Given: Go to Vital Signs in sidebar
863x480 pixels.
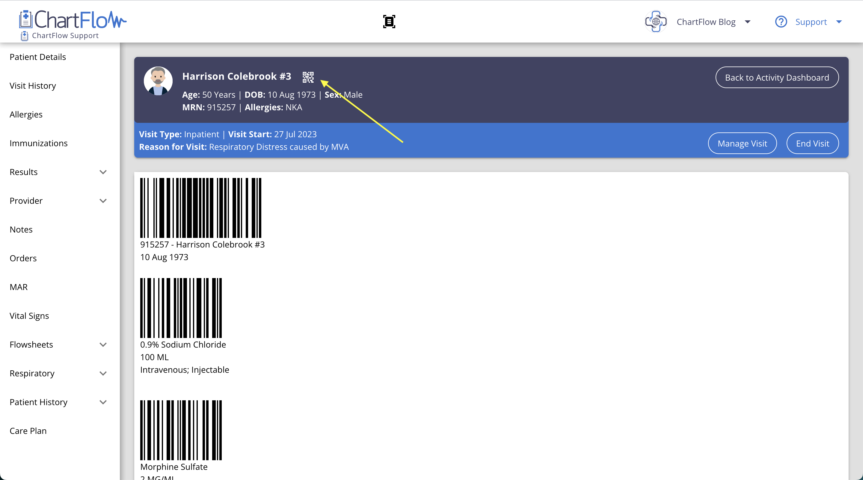Looking at the screenshot, I should pyautogui.click(x=29, y=316).
